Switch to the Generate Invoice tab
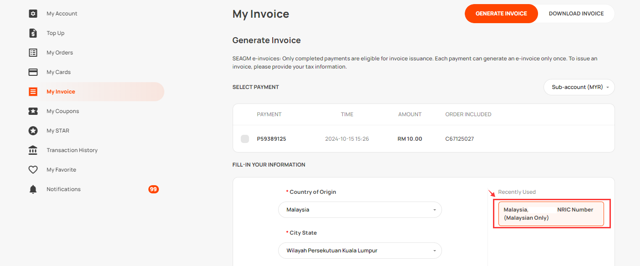 click(501, 14)
